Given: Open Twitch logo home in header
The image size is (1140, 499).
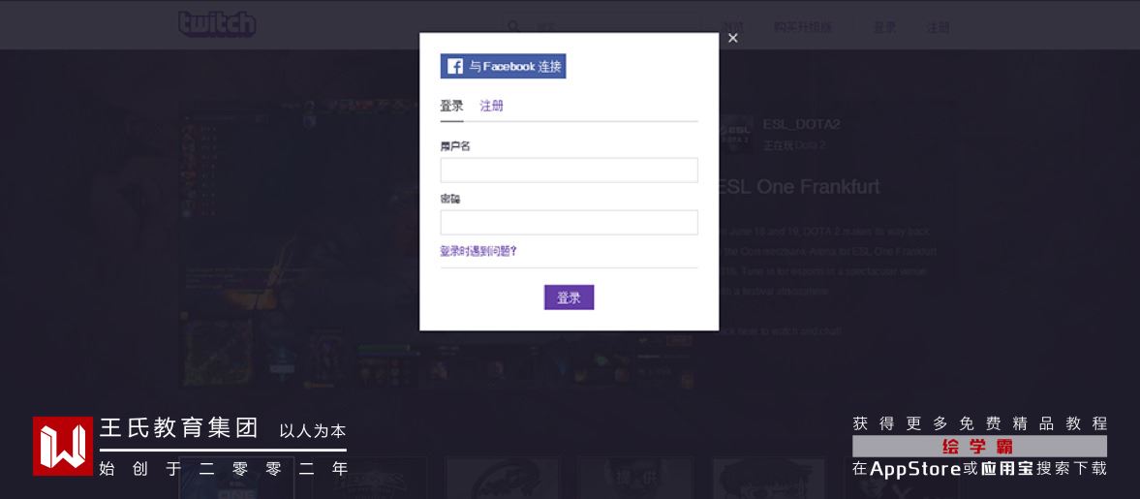Looking at the screenshot, I should click(x=217, y=24).
